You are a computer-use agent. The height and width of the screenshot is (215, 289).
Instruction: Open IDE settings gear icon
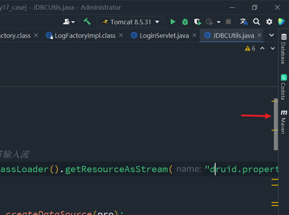269,22
